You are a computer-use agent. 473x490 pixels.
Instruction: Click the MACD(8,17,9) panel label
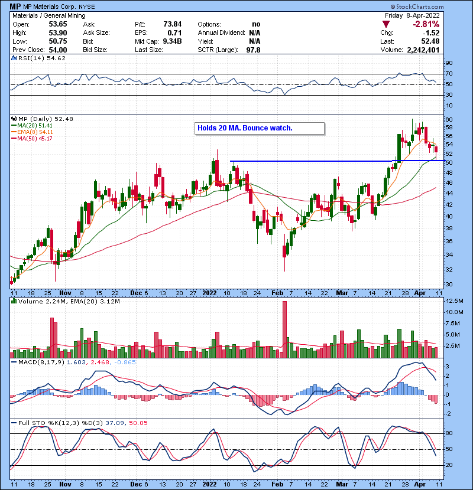(41, 362)
